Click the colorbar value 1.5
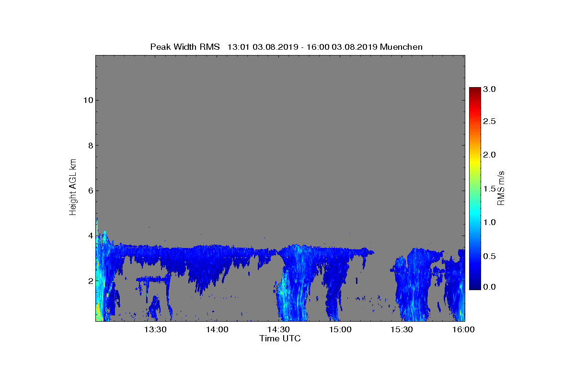The image size is (575, 383). [489, 189]
